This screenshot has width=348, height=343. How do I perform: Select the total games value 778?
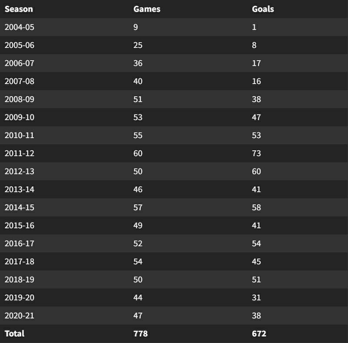141,334
